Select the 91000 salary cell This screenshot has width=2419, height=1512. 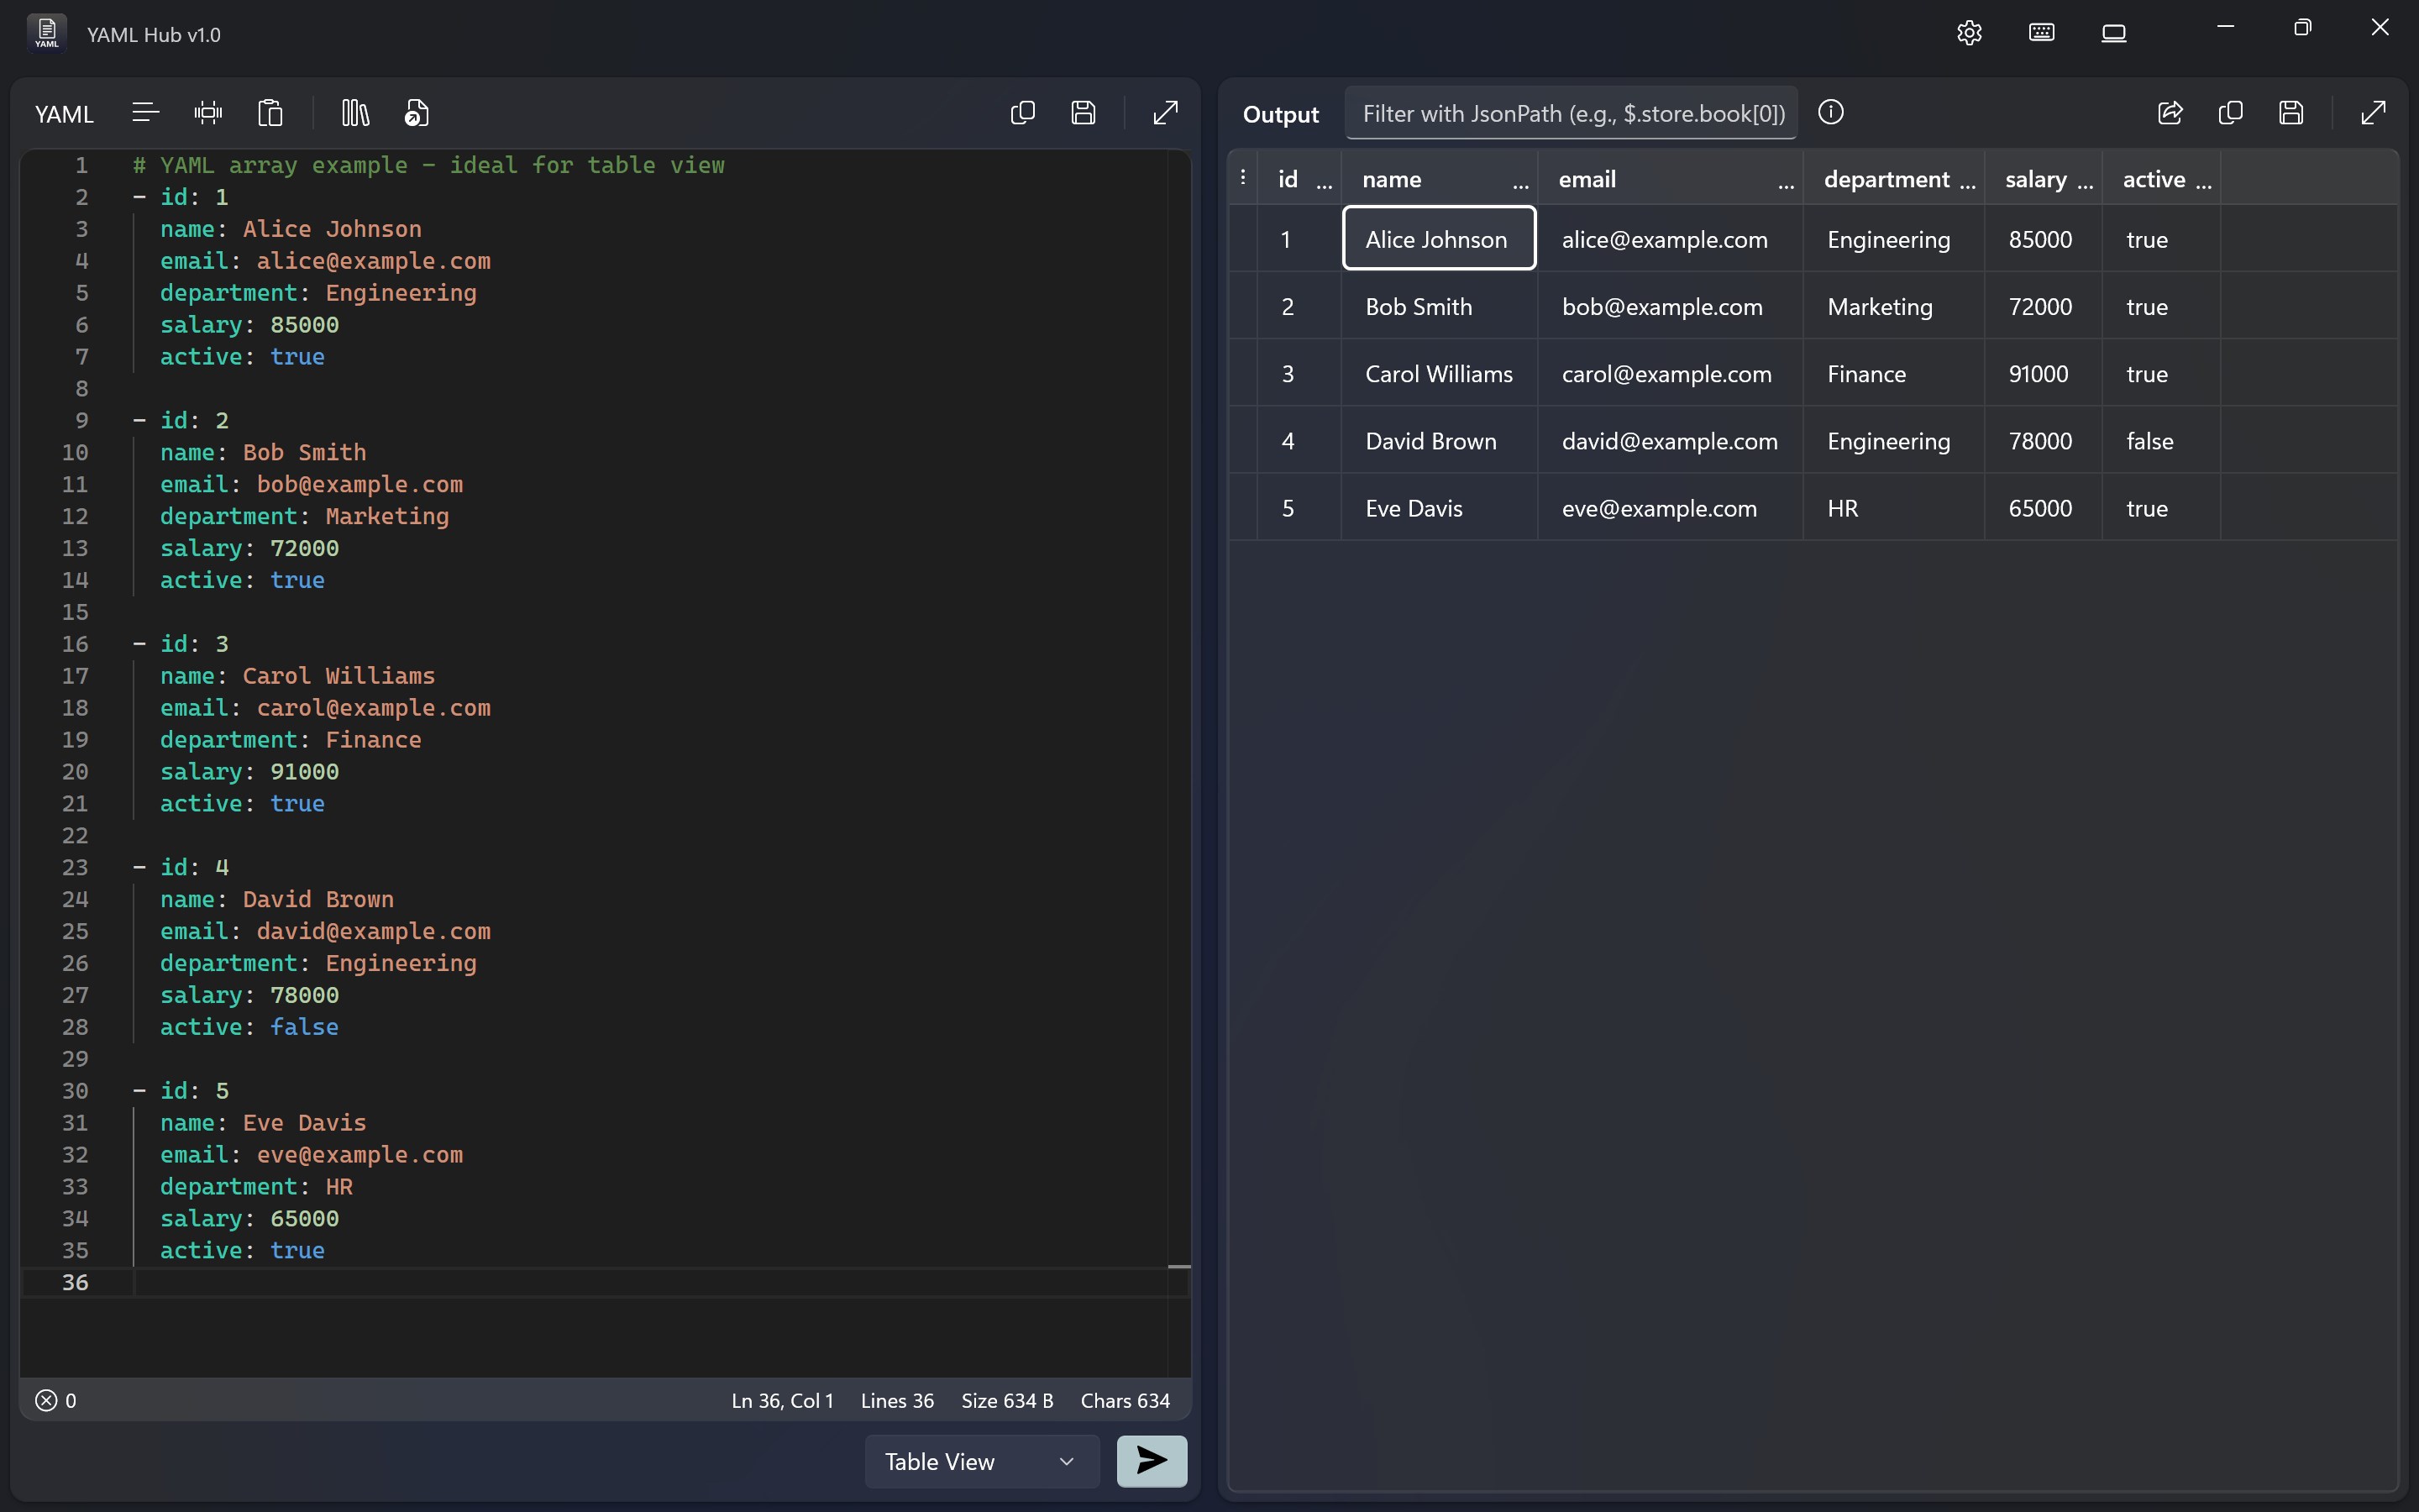point(2044,373)
